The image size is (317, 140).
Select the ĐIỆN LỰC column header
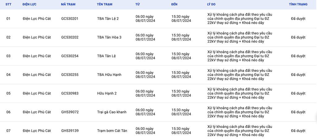[29, 4]
